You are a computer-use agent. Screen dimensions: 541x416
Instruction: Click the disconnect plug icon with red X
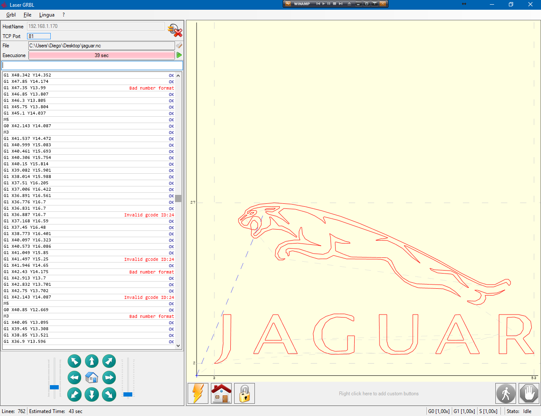[175, 30]
